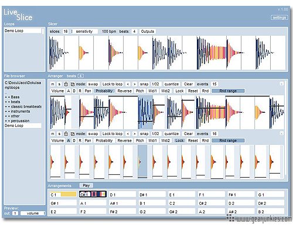293x225 pixels.
Task: Click the Arranger beats value 4
Action: click(x=80, y=76)
